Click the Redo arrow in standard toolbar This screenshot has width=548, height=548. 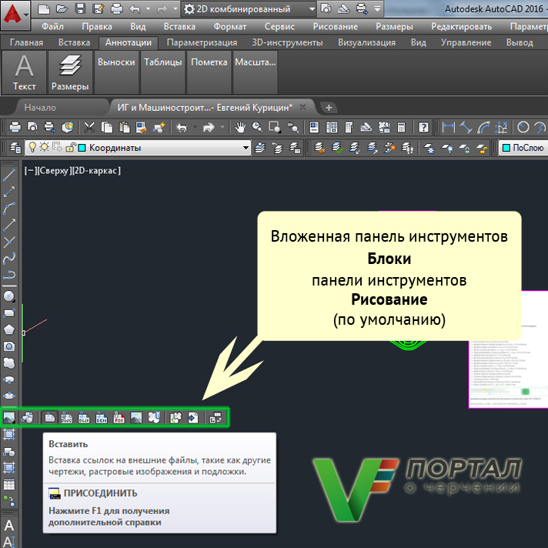(x=209, y=128)
